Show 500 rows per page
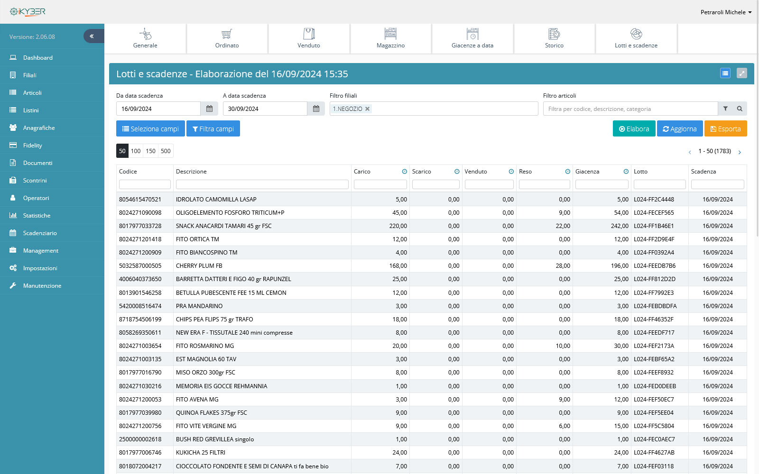 (x=166, y=151)
